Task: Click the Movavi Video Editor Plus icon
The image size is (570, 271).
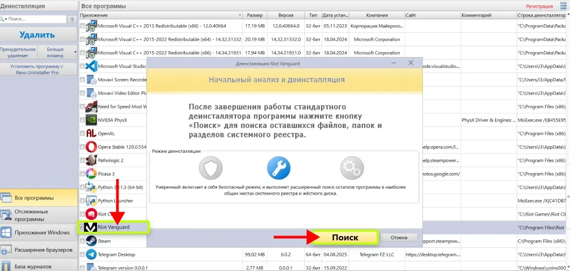Action: click(x=91, y=93)
